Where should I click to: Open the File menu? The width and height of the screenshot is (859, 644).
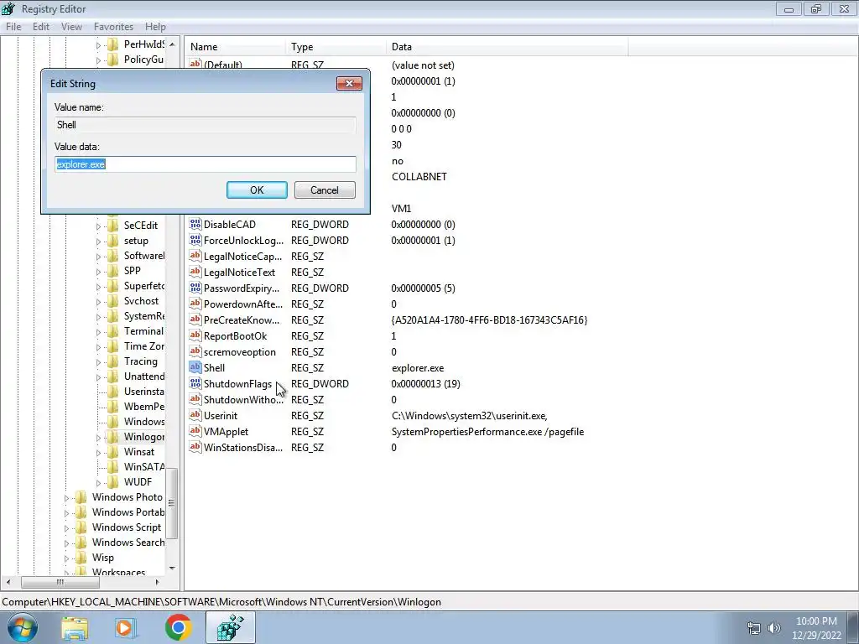tap(13, 26)
